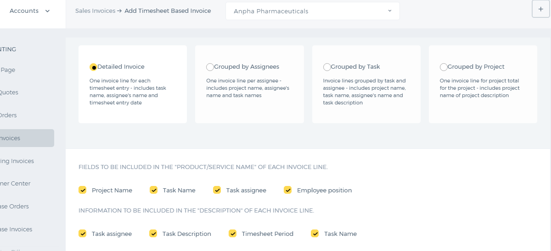Select the Detailed Invoice radio option
551x251 pixels.
point(94,67)
